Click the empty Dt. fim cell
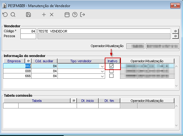 click(109, 106)
